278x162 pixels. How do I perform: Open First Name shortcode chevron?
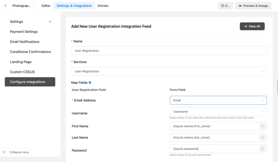tap(263, 126)
